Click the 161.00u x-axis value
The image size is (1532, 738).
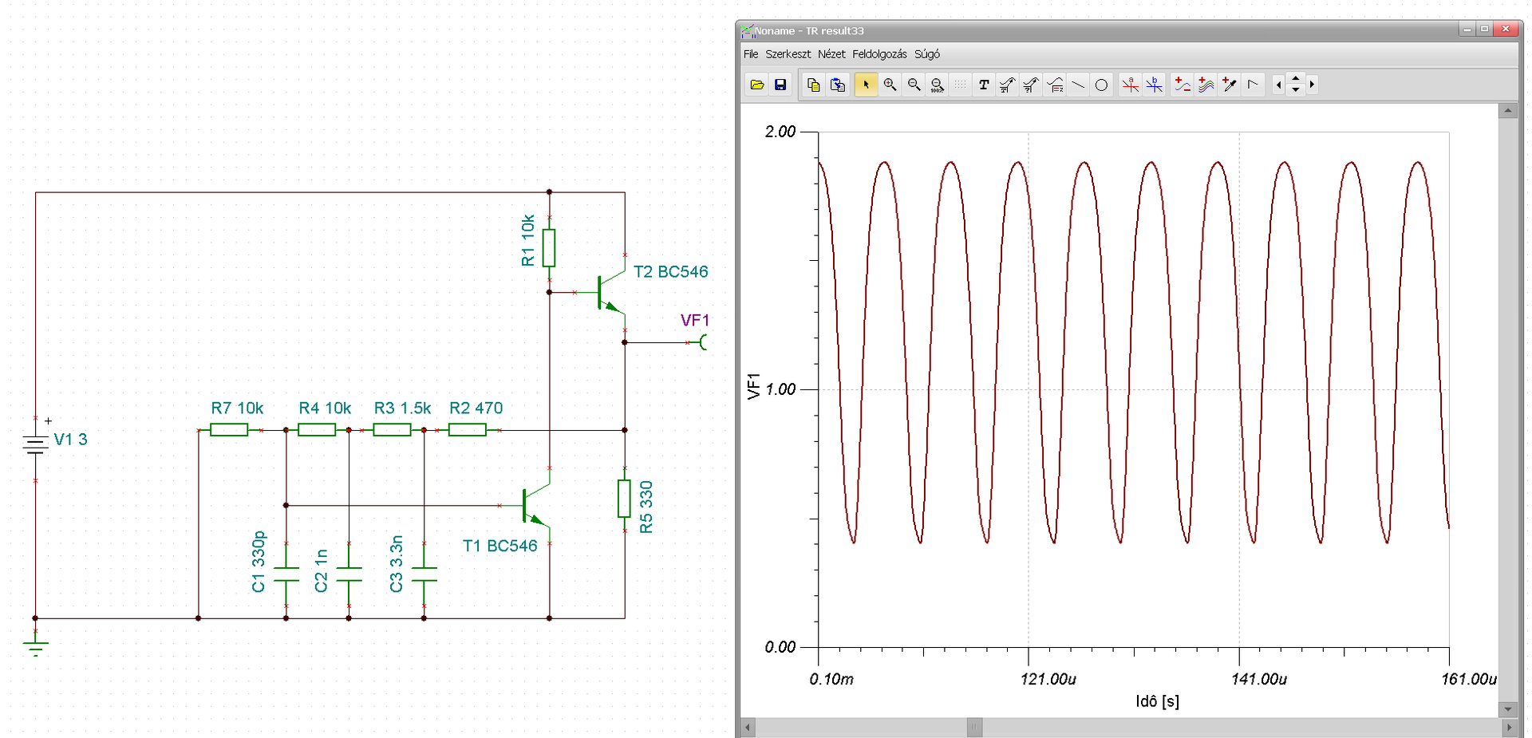point(1469,679)
